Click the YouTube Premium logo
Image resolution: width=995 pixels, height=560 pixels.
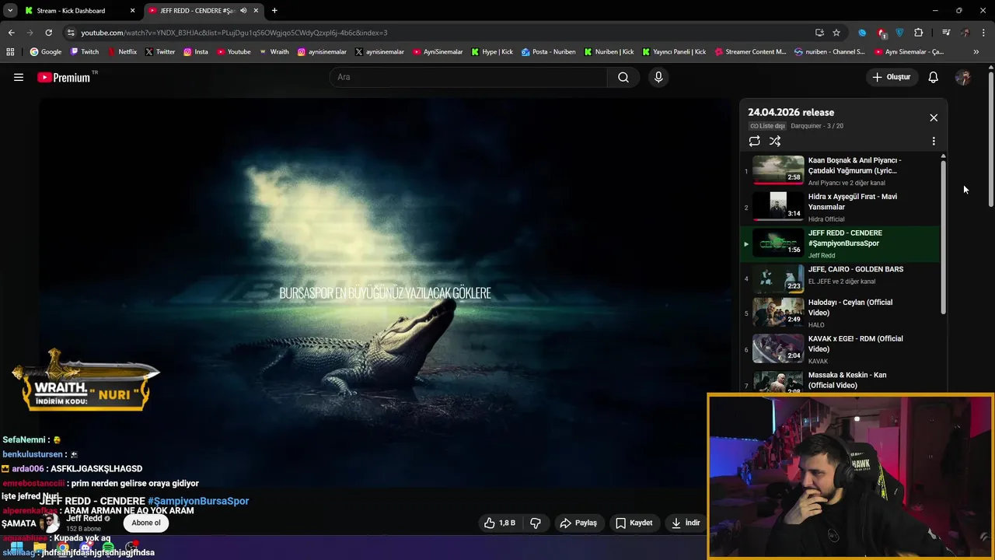64,77
